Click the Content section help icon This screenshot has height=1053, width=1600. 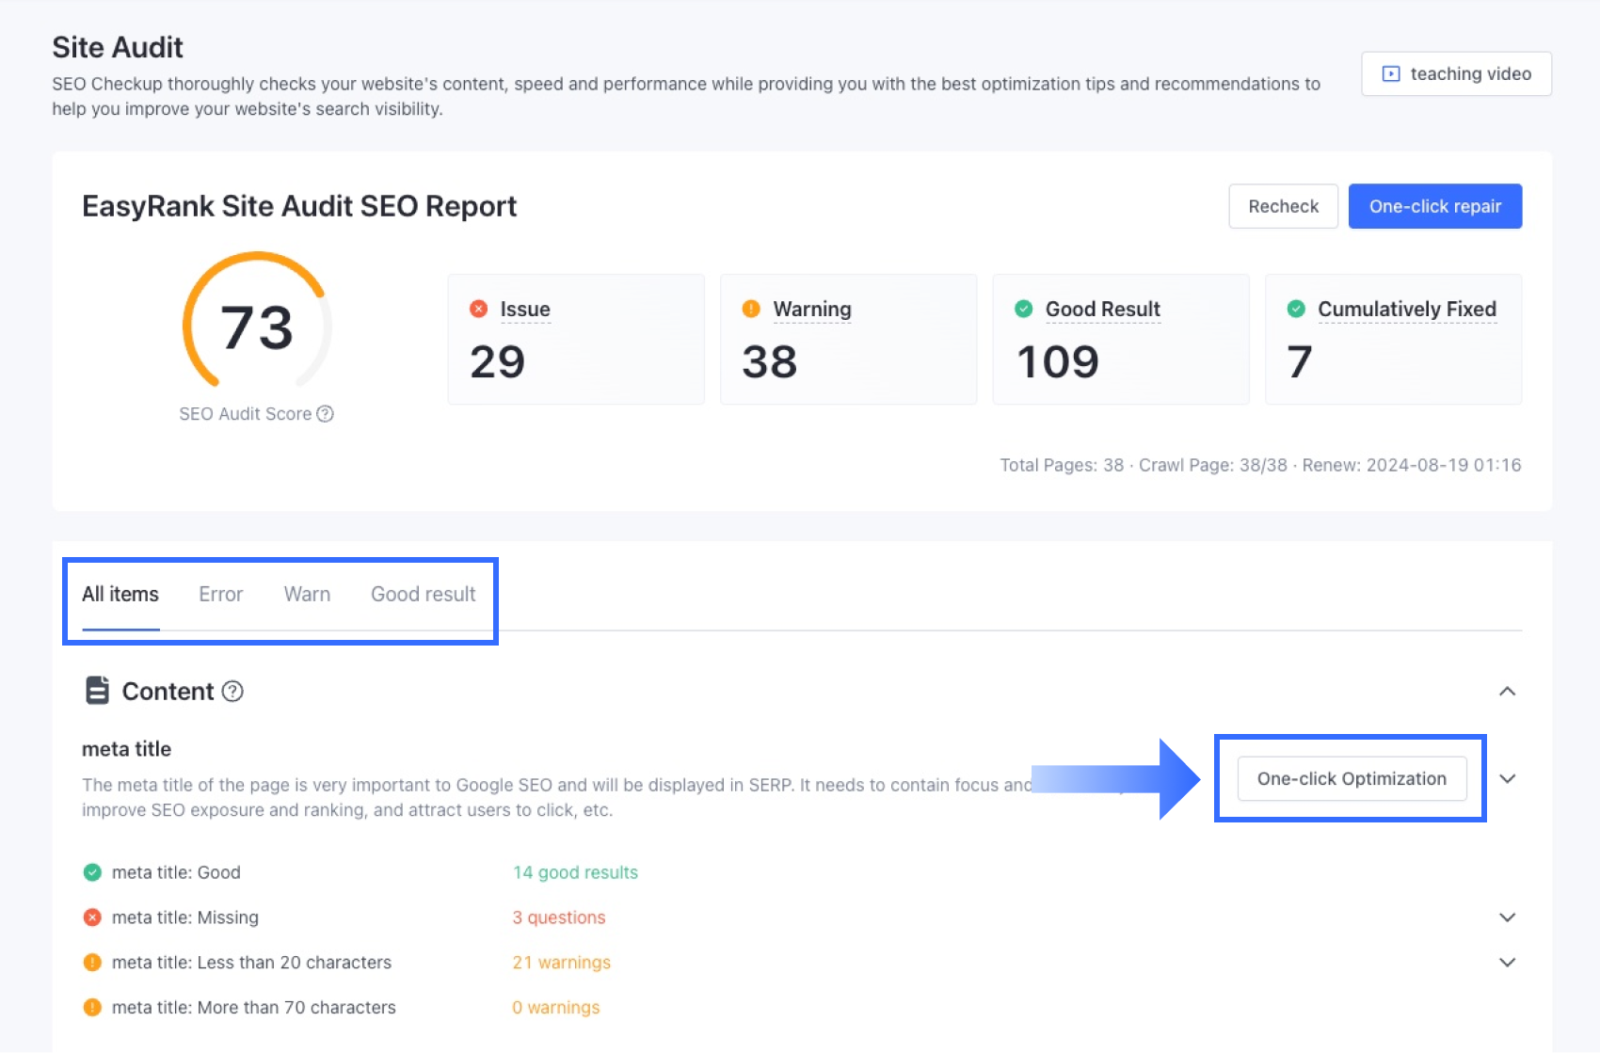[232, 692]
